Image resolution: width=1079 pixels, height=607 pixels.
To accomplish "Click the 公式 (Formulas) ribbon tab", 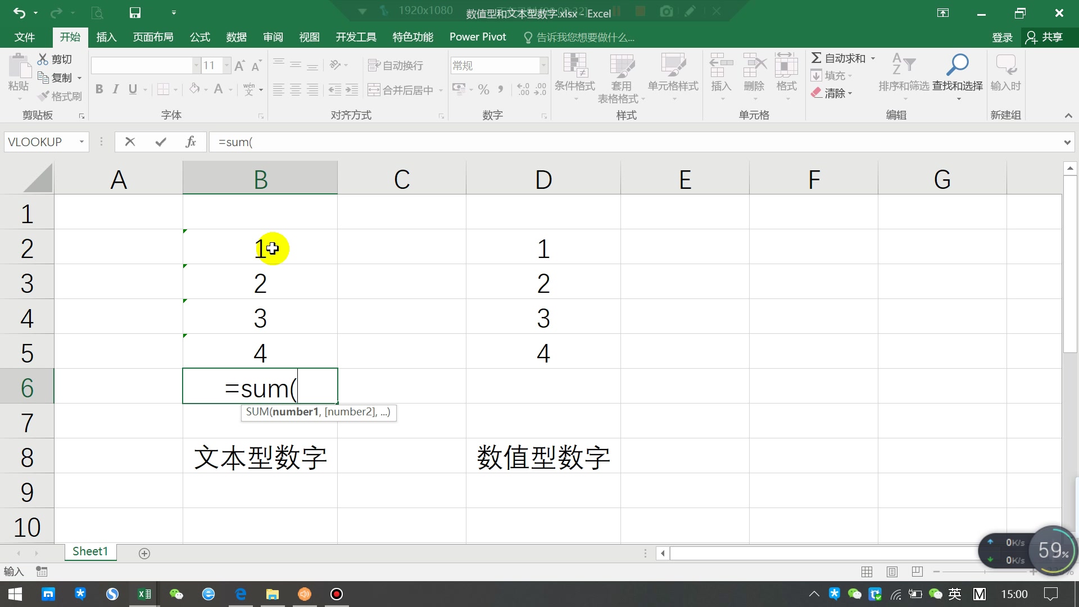I will 200,37.
